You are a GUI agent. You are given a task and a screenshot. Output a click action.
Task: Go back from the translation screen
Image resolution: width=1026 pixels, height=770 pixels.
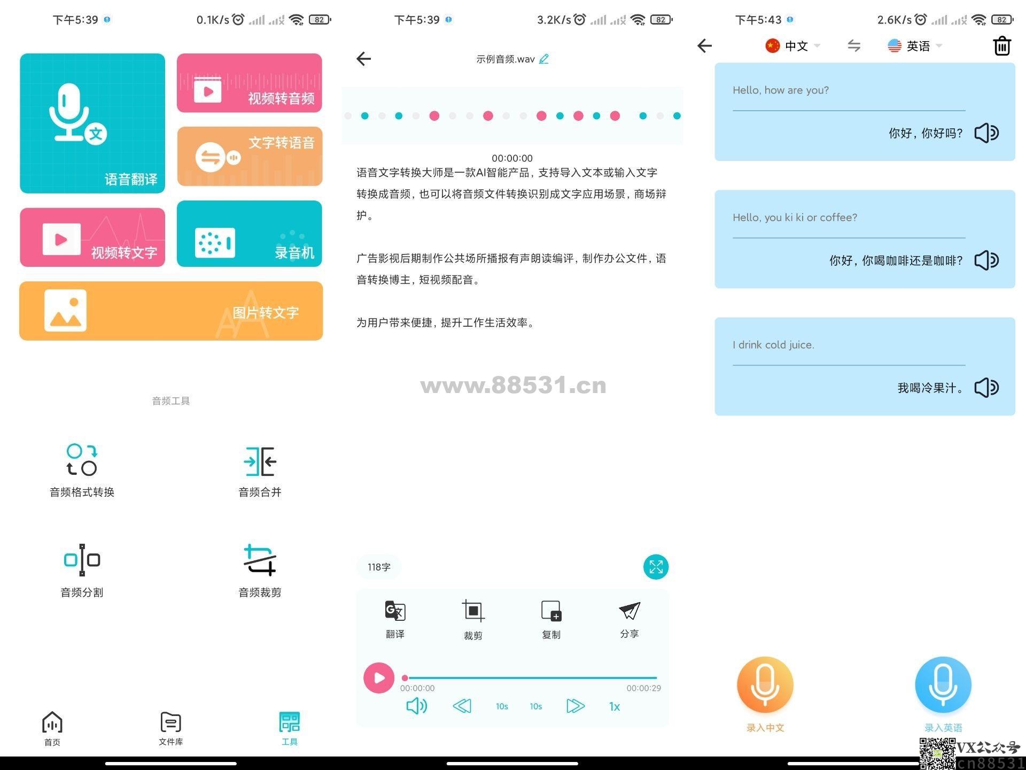tap(705, 46)
